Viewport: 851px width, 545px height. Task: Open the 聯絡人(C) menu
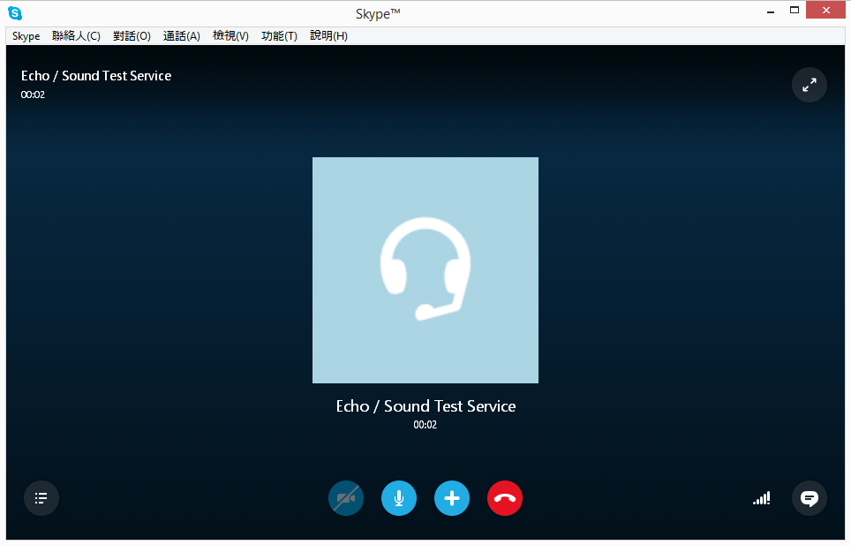[76, 36]
